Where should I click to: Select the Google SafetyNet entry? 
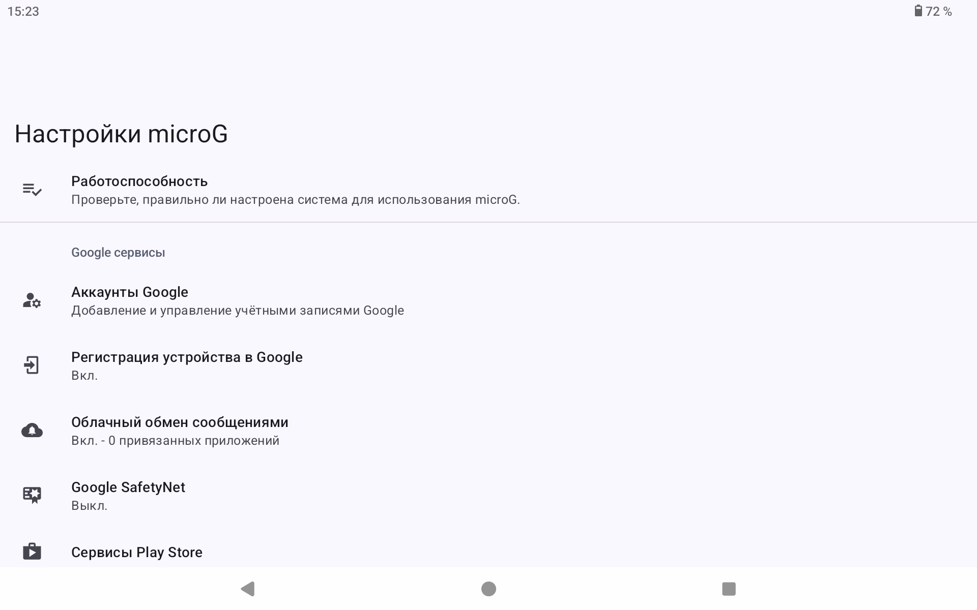point(128,487)
